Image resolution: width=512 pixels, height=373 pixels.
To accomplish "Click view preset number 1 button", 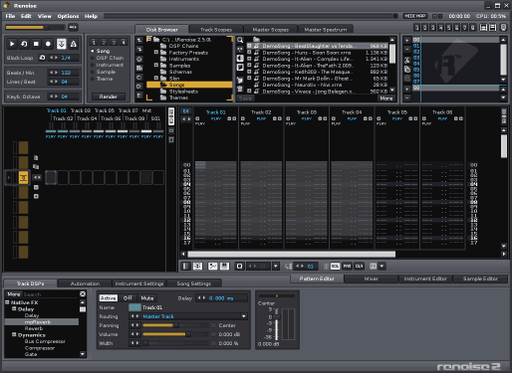I will point(417,28).
